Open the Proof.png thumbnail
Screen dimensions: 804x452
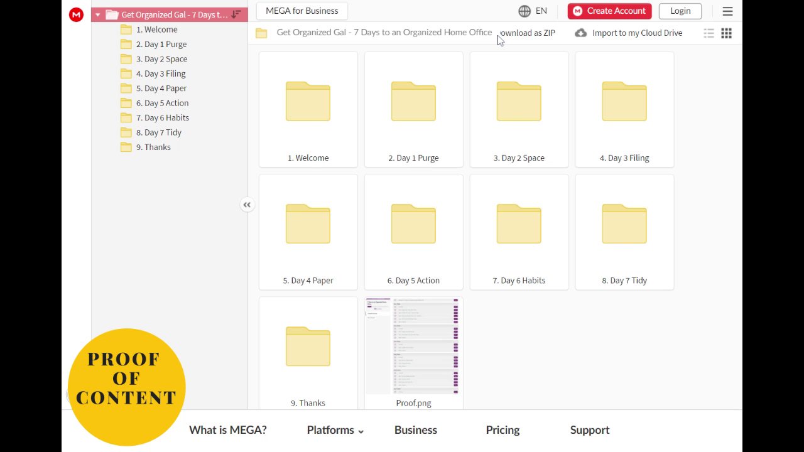coord(413,346)
